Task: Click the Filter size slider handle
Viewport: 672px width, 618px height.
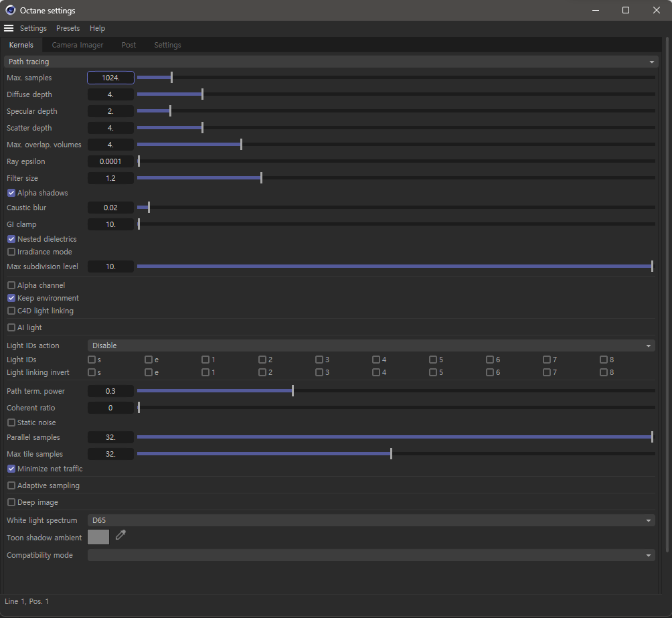Action: pyautogui.click(x=261, y=178)
